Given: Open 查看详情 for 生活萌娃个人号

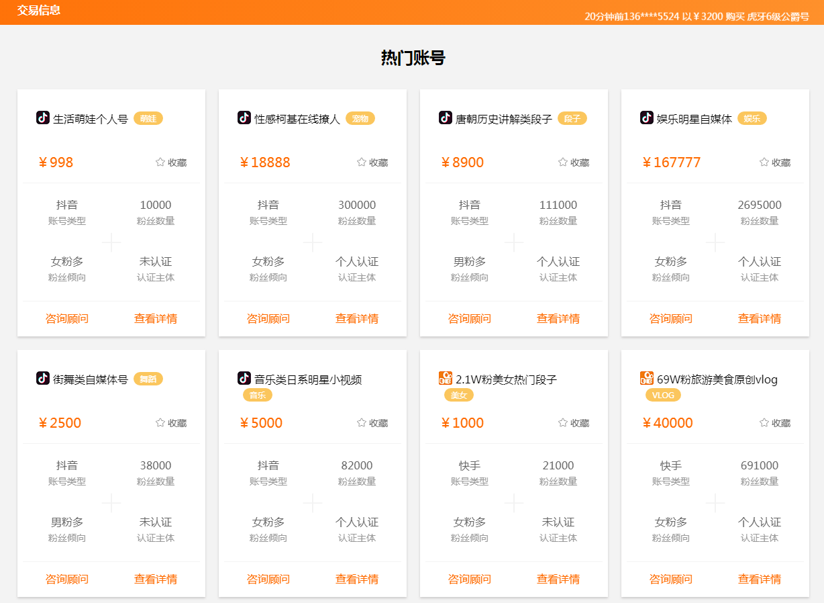Looking at the screenshot, I should click(x=156, y=319).
